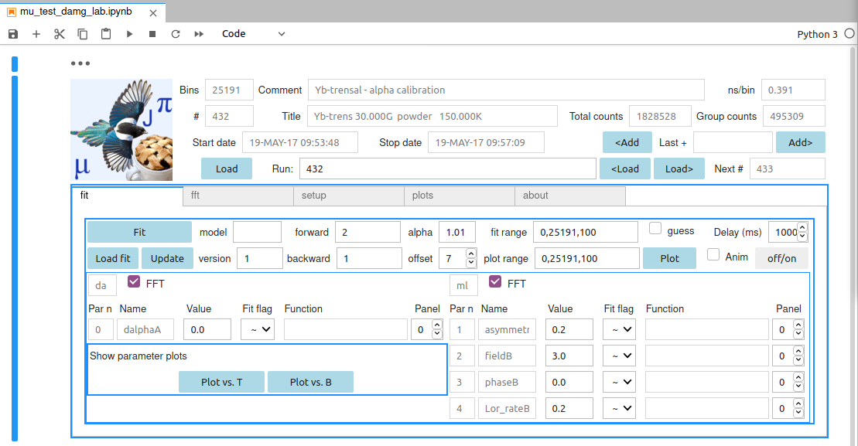Enable the guess checkbox
Viewport: 858px width, 446px height.
655,229
